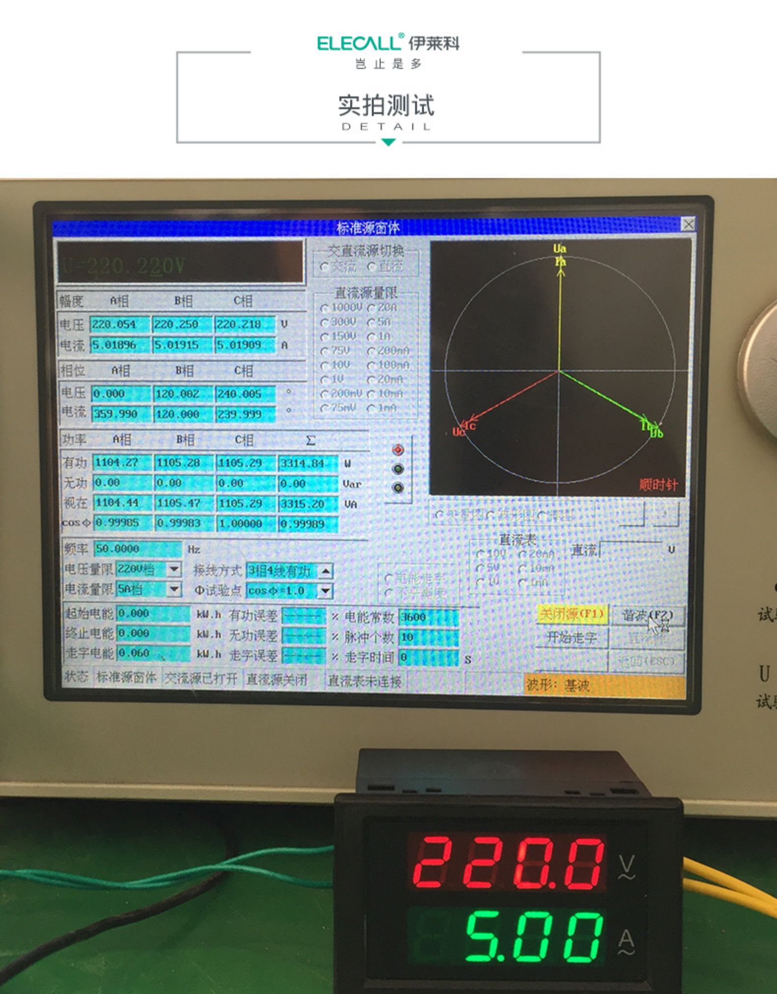Click the A相 voltage amplitude field

pyautogui.click(x=119, y=325)
